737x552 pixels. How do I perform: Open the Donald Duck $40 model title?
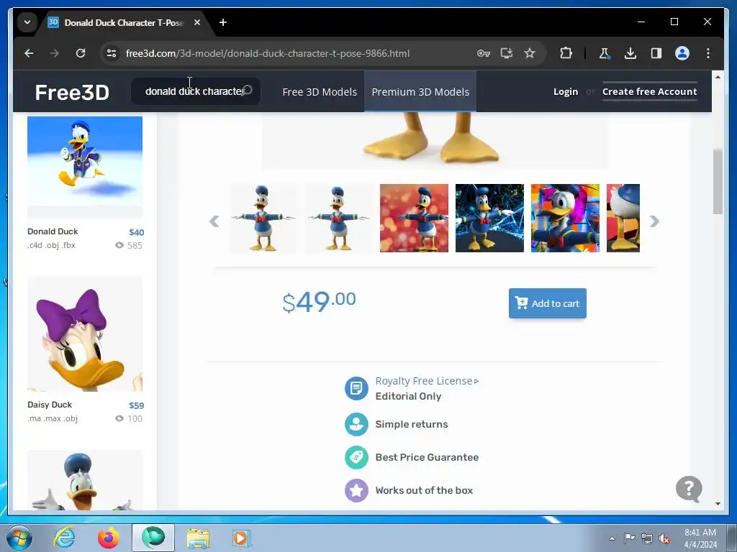click(53, 231)
